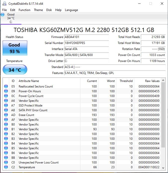
Task: Click the Interface field Serial ATA
Action: (86, 49)
